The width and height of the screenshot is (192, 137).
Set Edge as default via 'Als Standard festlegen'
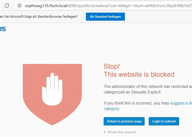tap(105, 16)
